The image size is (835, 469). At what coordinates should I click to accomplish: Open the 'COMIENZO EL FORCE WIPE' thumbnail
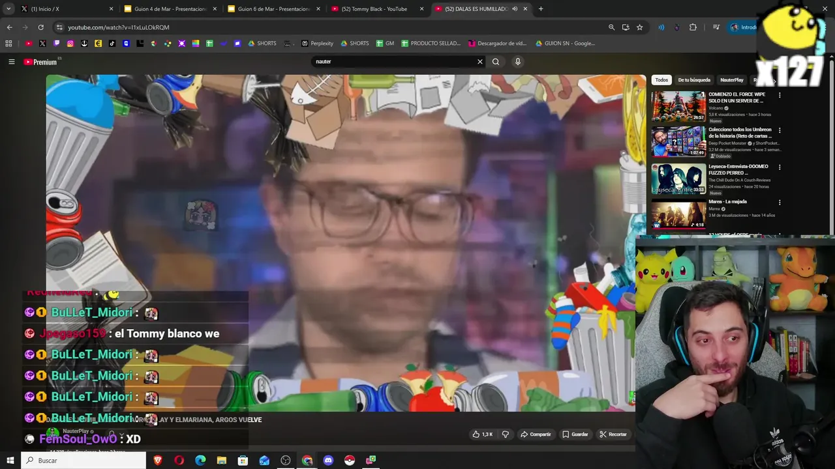click(x=678, y=106)
